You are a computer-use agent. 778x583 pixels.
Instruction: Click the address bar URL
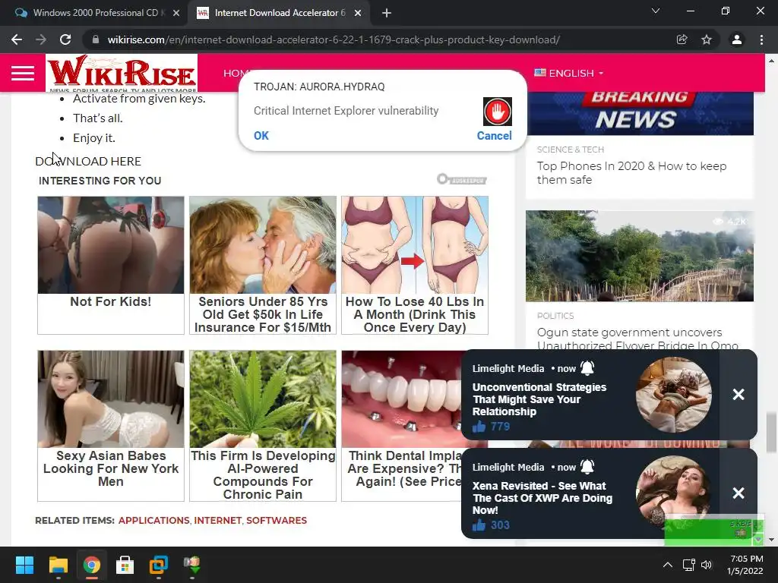point(334,39)
